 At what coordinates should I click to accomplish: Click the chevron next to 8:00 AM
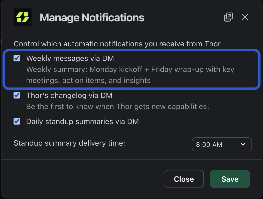point(242,144)
